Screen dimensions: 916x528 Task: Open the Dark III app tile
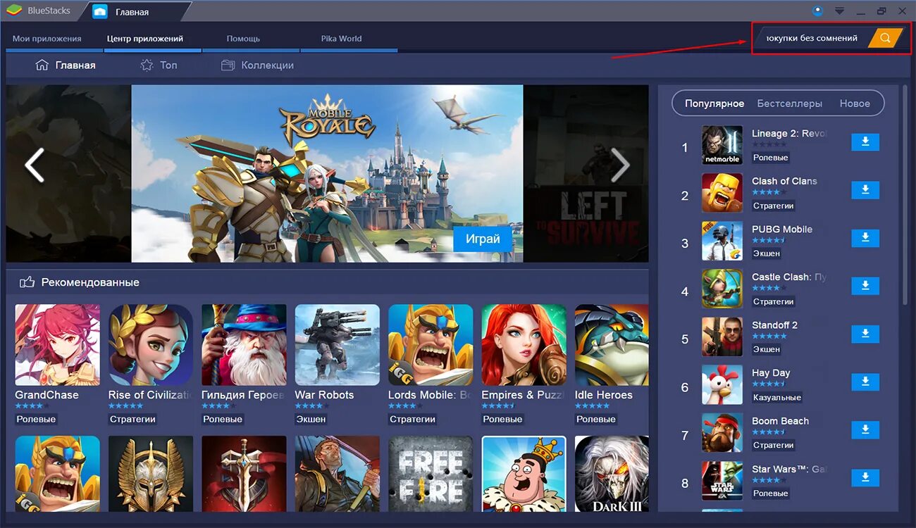pyautogui.click(x=612, y=474)
